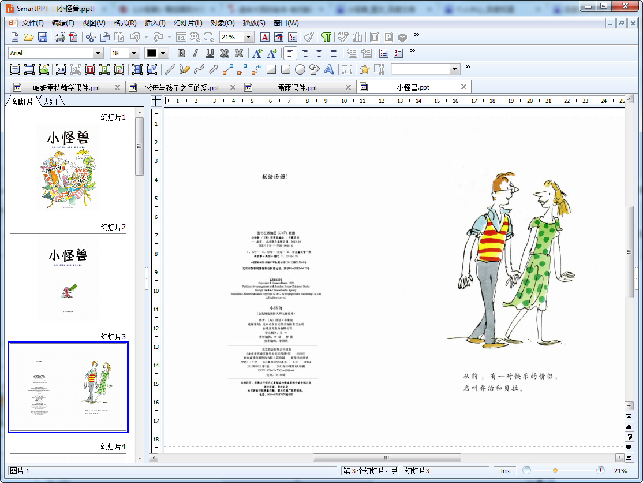Close the 小怪兽.ppt document tab
643x483 pixels.
click(x=463, y=87)
